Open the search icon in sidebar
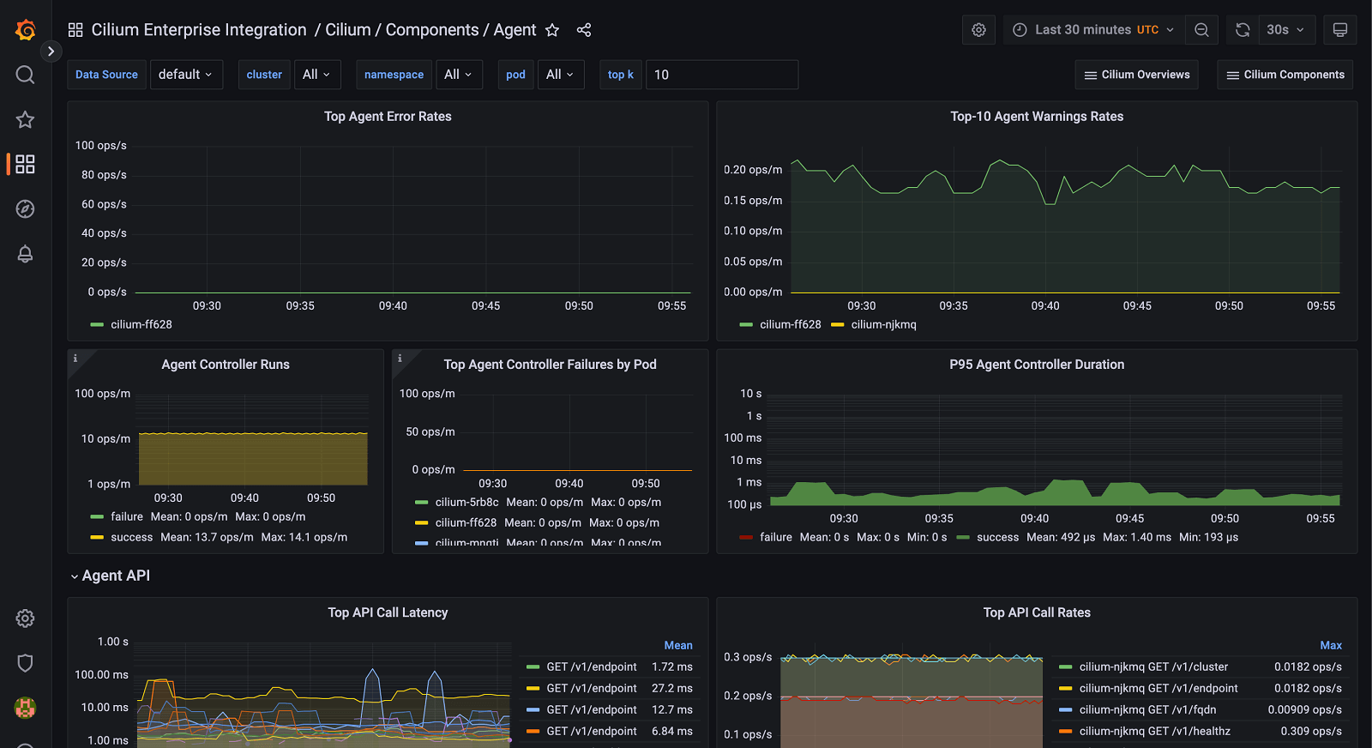 [x=25, y=75]
